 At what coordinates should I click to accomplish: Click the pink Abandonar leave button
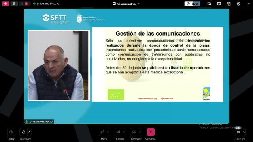click(x=151, y=132)
